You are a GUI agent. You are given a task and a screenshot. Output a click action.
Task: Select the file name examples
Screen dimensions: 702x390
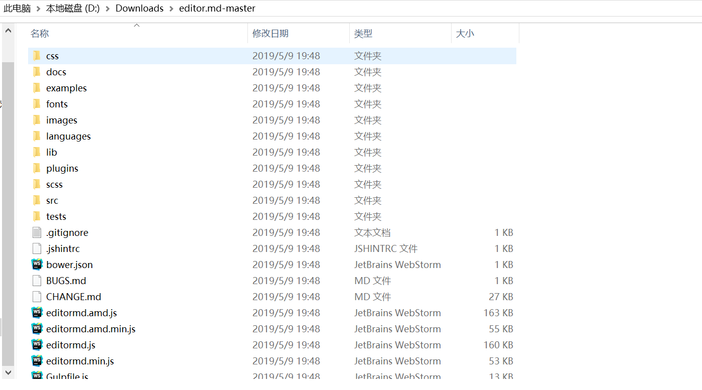(x=66, y=88)
